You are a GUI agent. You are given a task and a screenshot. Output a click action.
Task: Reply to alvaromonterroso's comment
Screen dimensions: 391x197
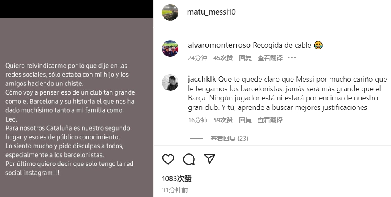tap(245, 58)
